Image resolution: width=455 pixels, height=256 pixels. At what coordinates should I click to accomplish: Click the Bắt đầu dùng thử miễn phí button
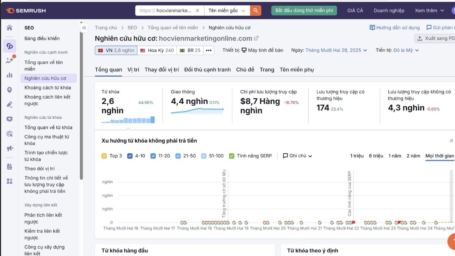[304, 10]
